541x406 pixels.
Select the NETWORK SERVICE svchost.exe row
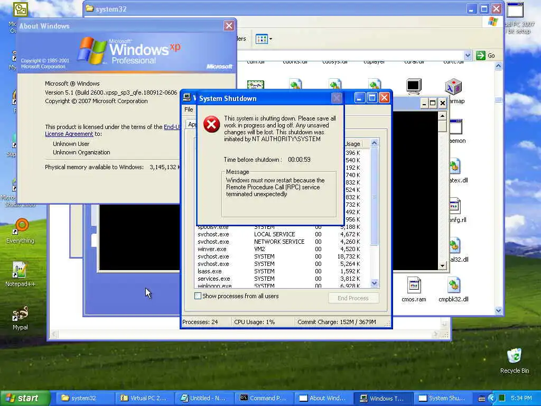click(x=281, y=242)
